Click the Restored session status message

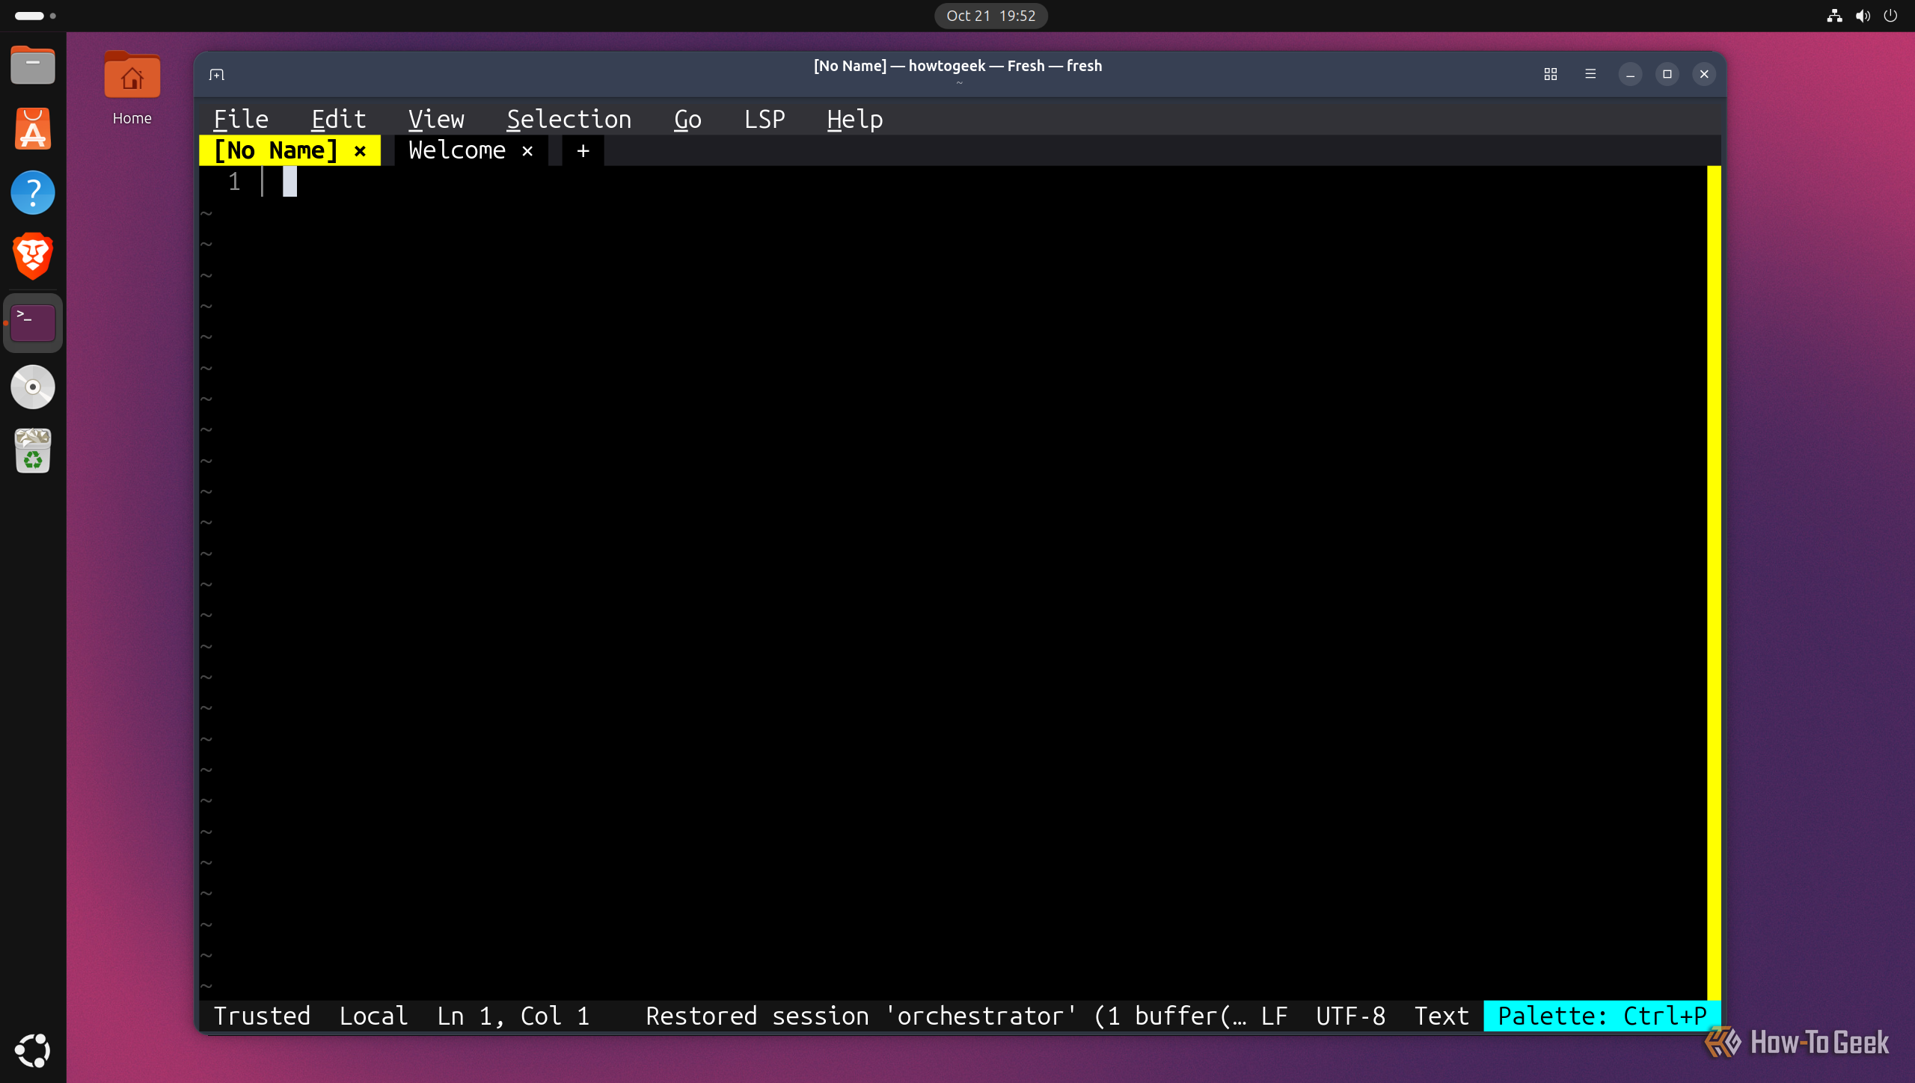pyautogui.click(x=946, y=1016)
